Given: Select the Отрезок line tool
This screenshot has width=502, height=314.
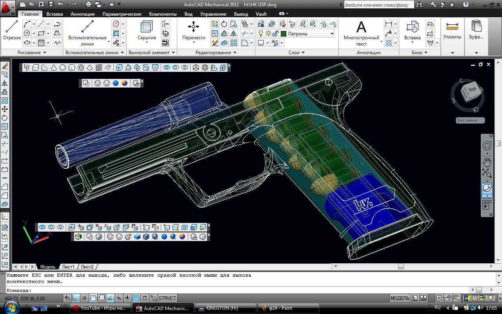Looking at the screenshot, I should [12, 31].
